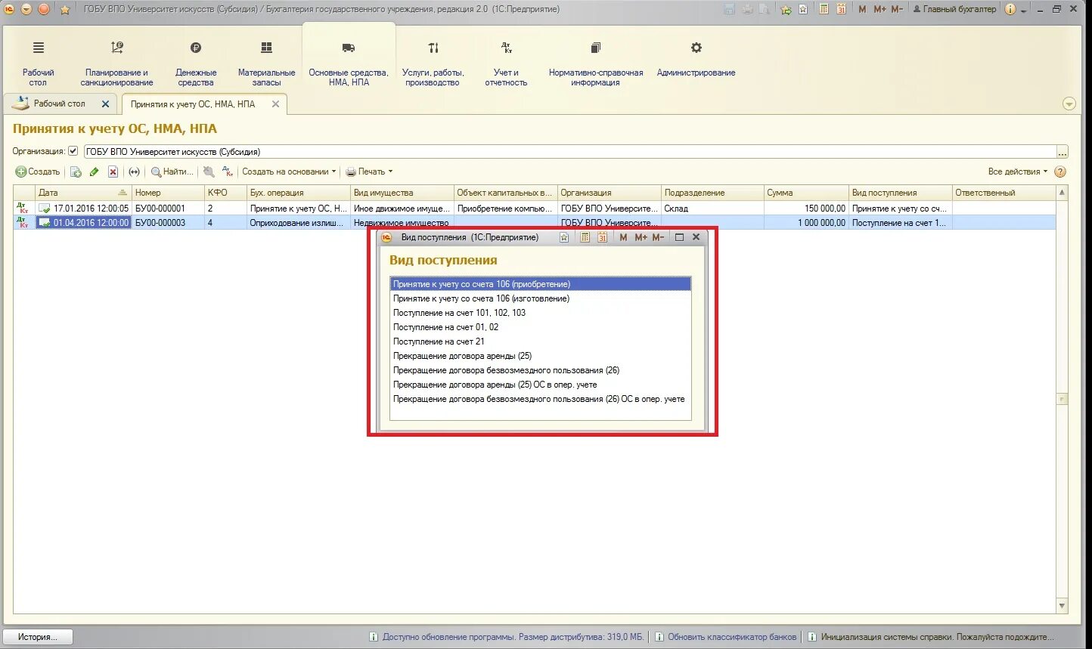Screen dimensions: 1092x649
Task: Click the cancel search icon in the list toolbar
Action: pyautogui.click(x=209, y=172)
